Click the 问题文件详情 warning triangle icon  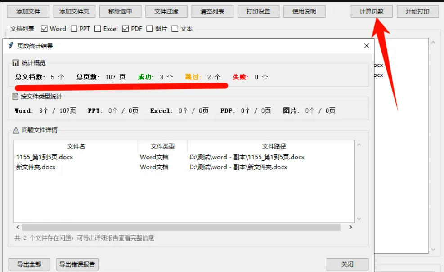pyautogui.click(x=16, y=130)
